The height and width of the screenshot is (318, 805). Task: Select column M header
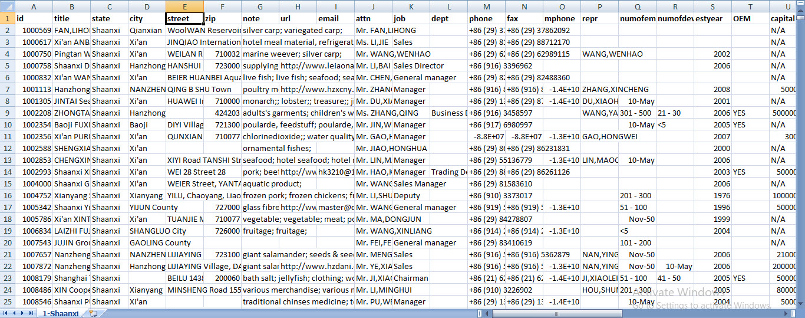coord(486,6)
